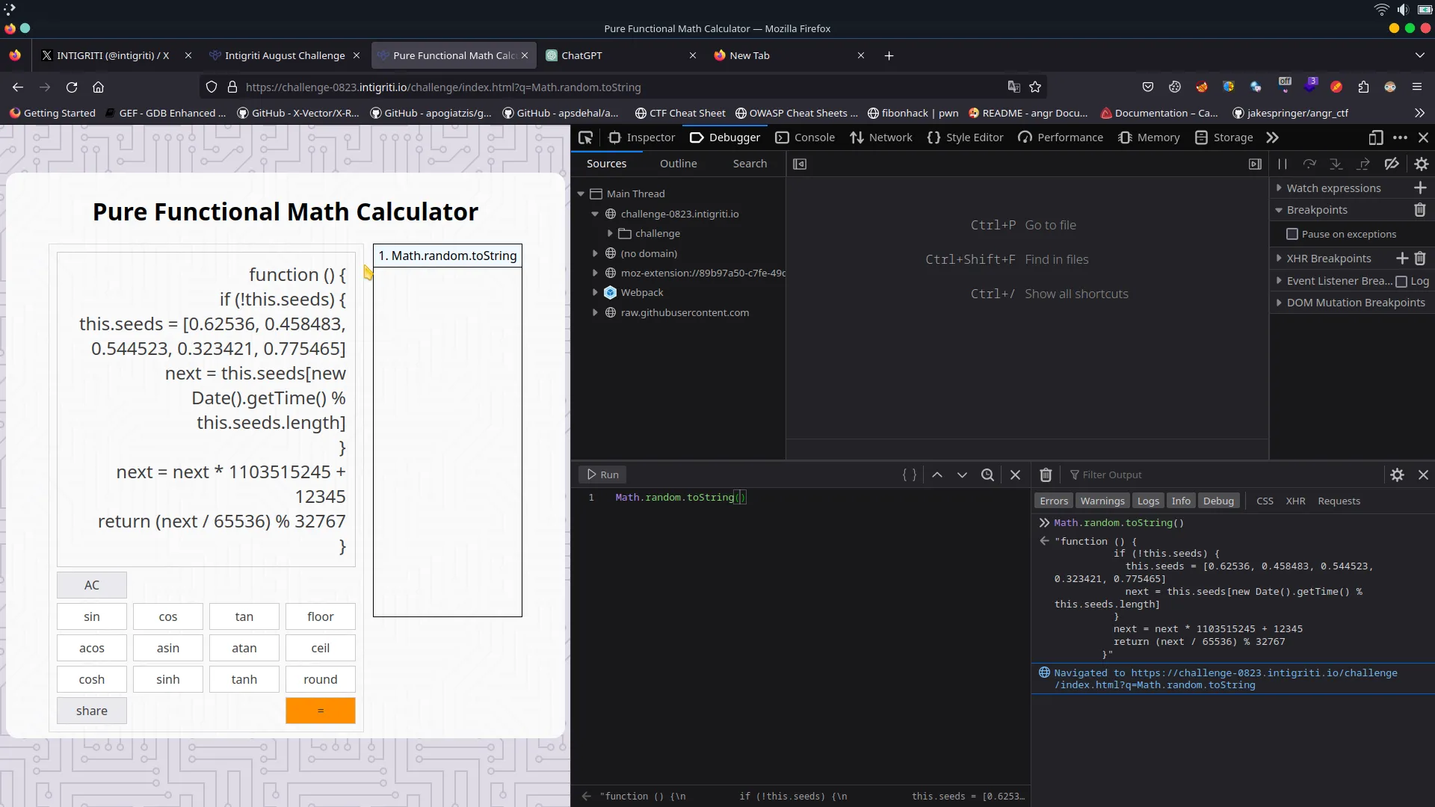Toggle the share button on calculator

coord(90,709)
